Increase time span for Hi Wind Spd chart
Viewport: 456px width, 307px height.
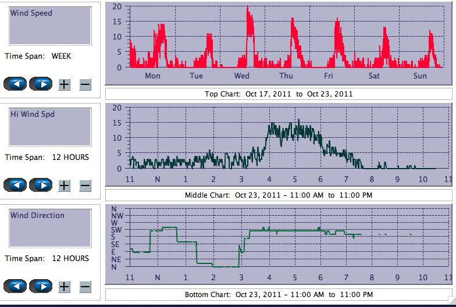[64, 185]
